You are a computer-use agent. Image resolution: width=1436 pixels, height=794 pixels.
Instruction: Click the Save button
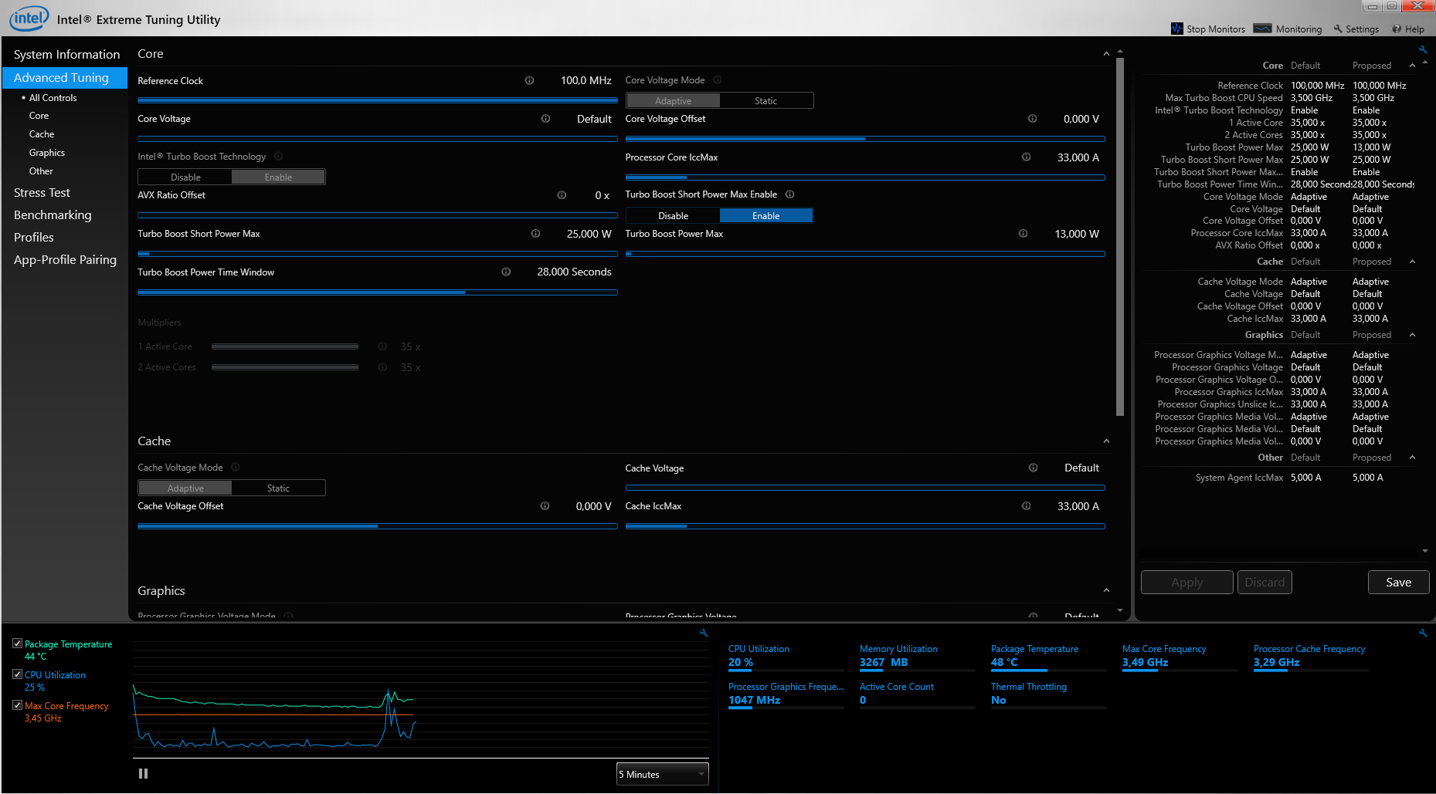click(x=1398, y=583)
